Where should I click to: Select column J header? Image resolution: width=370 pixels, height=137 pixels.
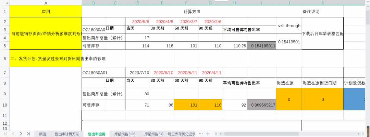pos(289,3)
